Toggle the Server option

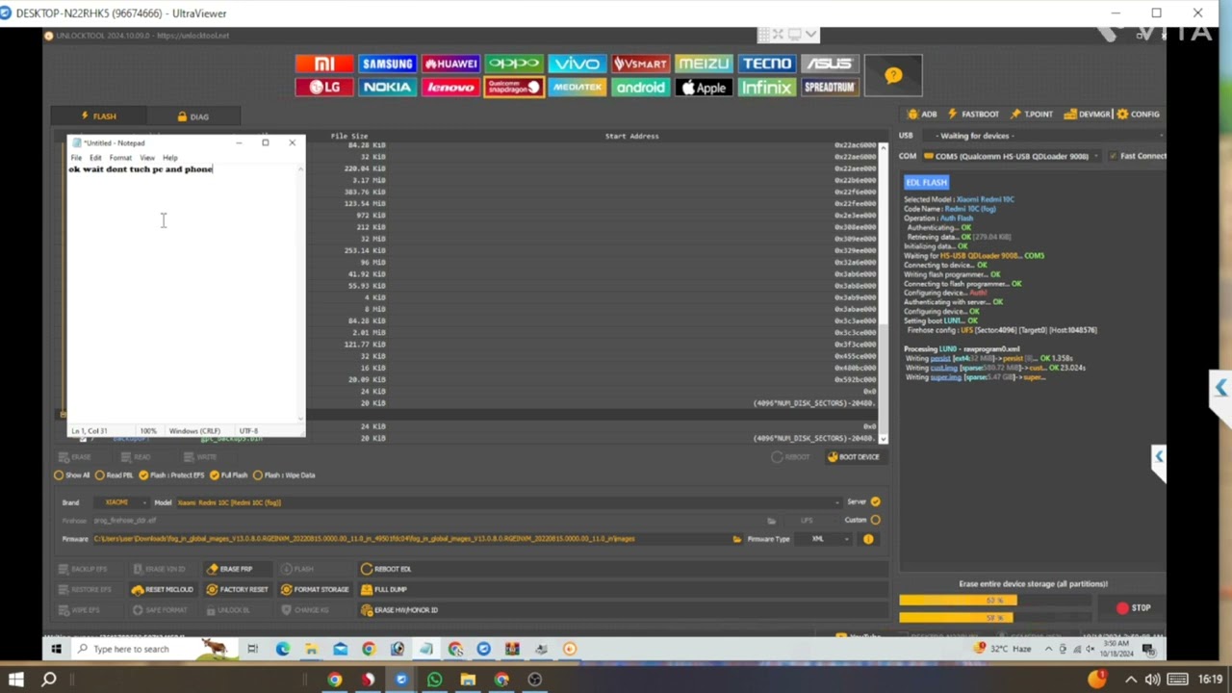click(x=875, y=502)
